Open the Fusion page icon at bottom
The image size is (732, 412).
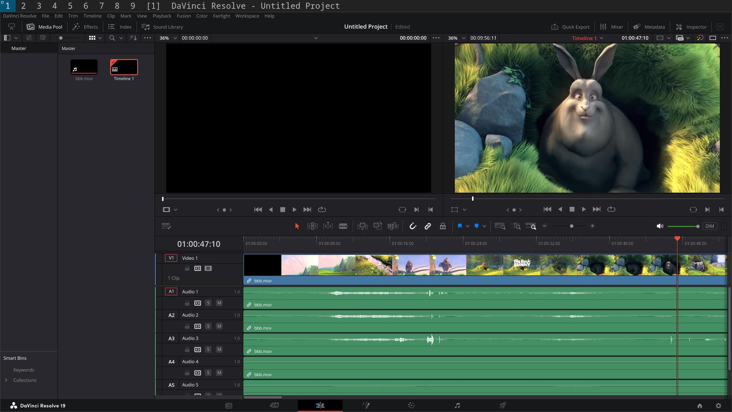pyautogui.click(x=366, y=406)
